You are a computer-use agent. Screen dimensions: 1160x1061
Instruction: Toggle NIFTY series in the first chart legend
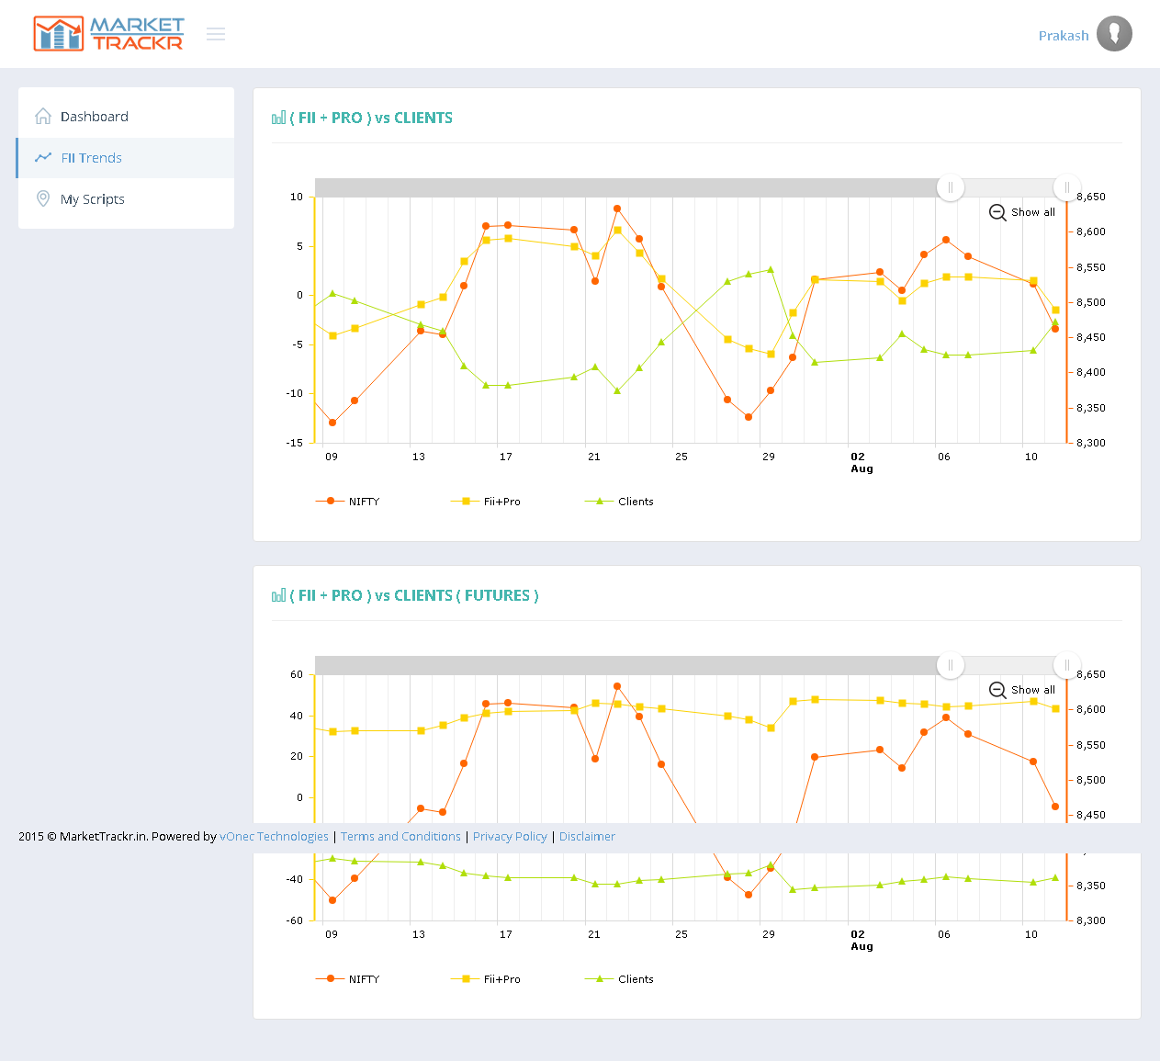(x=347, y=502)
